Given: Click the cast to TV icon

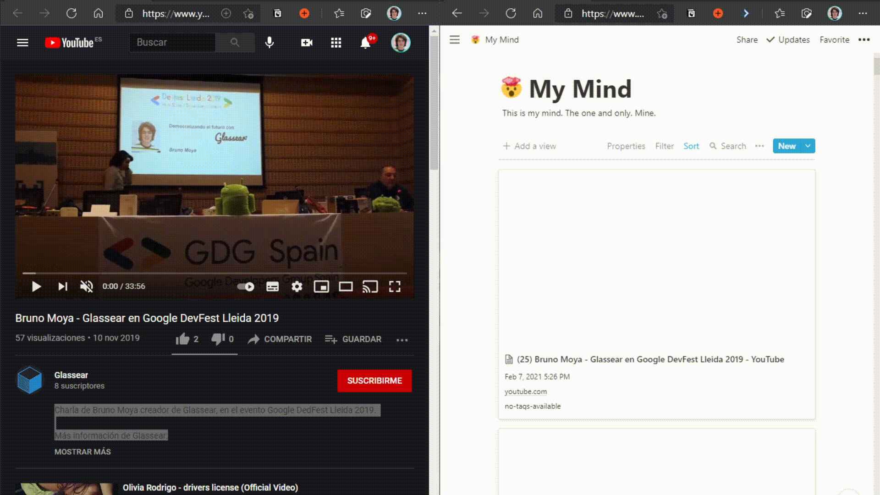Looking at the screenshot, I should [x=370, y=286].
